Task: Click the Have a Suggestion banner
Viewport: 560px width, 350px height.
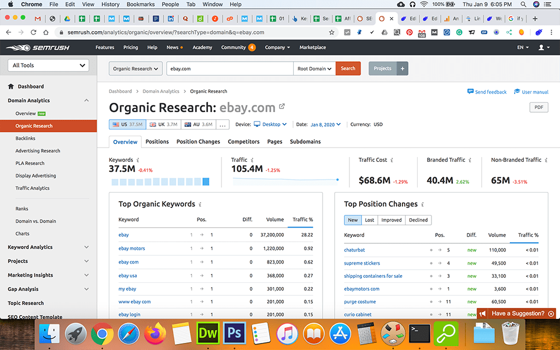Action: click(516, 313)
